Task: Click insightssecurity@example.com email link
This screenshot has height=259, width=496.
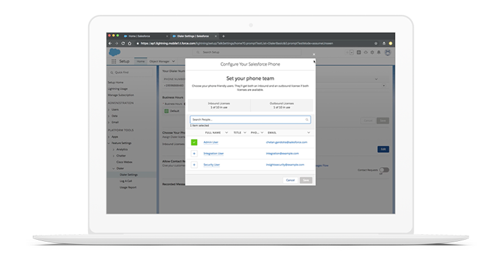Action: [x=285, y=165]
